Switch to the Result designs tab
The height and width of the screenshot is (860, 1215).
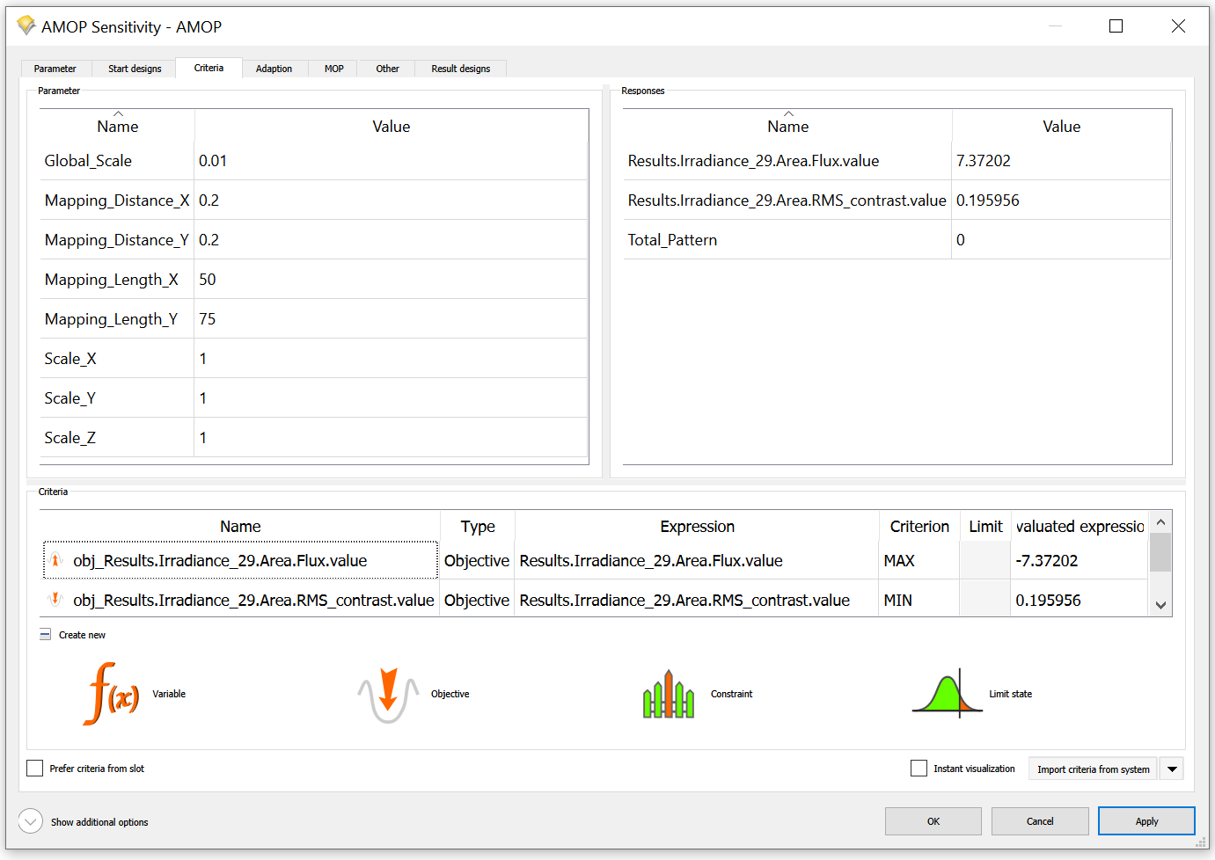click(461, 69)
